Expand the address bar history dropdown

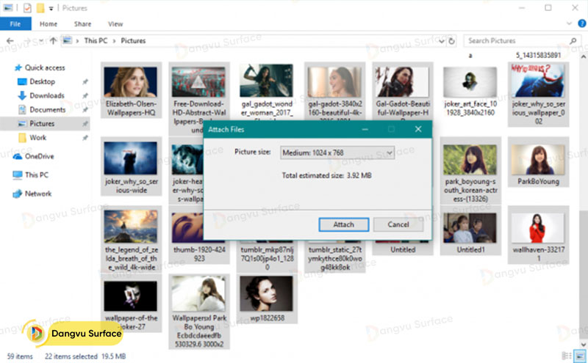pos(441,41)
